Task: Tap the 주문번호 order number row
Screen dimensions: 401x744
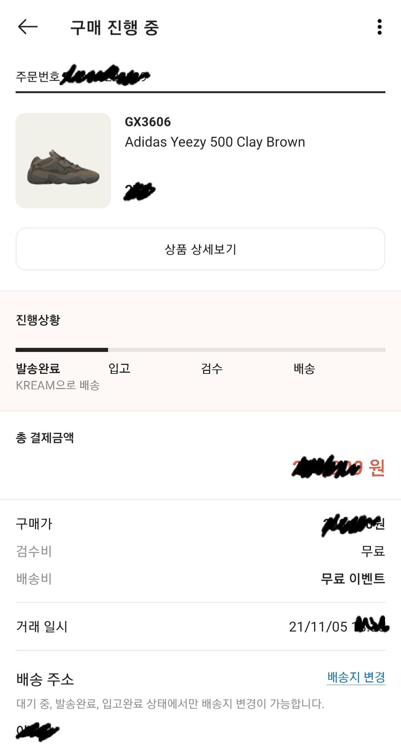Action: point(200,76)
